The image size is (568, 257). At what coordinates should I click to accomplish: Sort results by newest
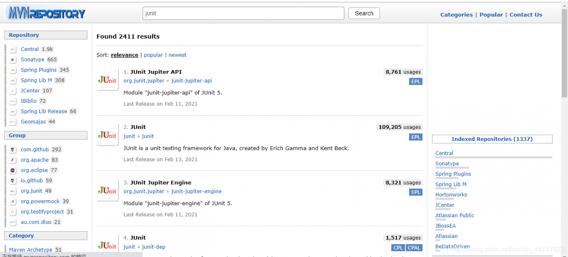[x=177, y=55]
